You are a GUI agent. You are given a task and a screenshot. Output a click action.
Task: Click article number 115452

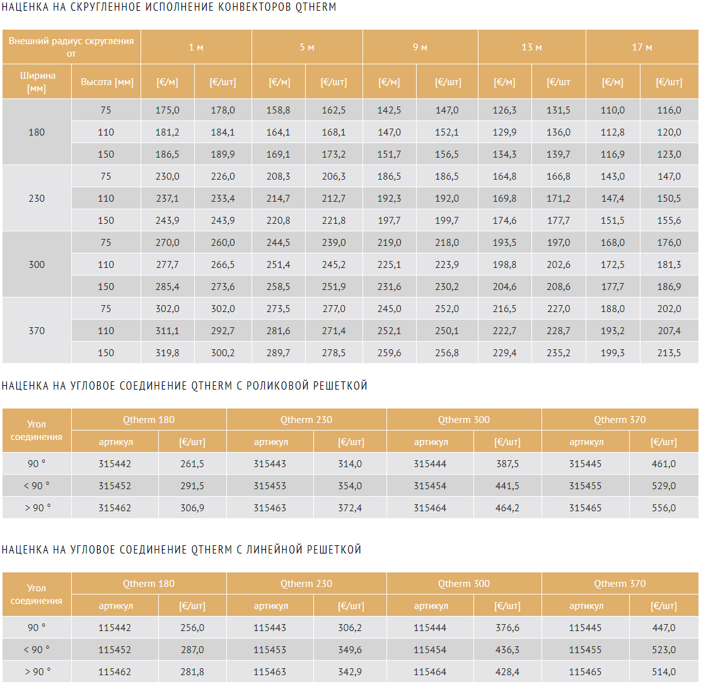click(115, 649)
